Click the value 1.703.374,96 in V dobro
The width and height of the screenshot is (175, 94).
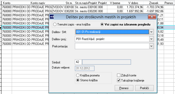pyautogui.click(x=133, y=7)
